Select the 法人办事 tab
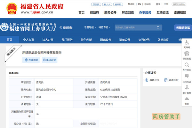The image size is (192, 128). (48, 40)
